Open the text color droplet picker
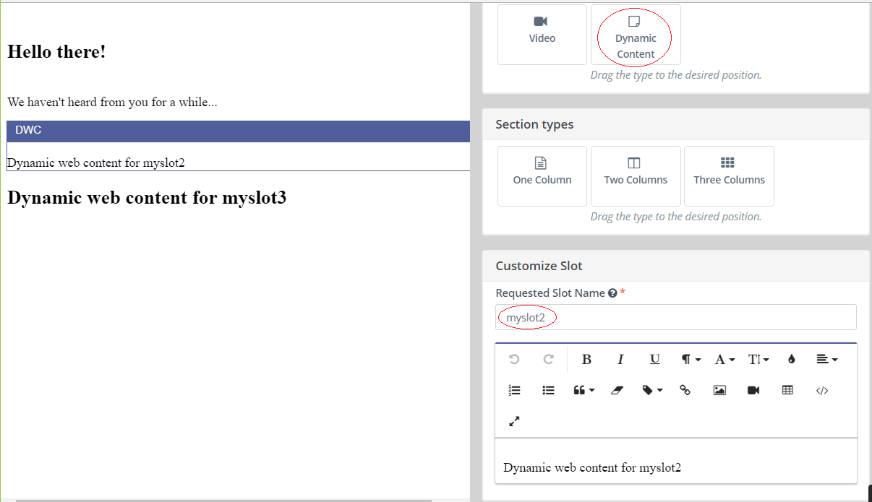 click(791, 359)
